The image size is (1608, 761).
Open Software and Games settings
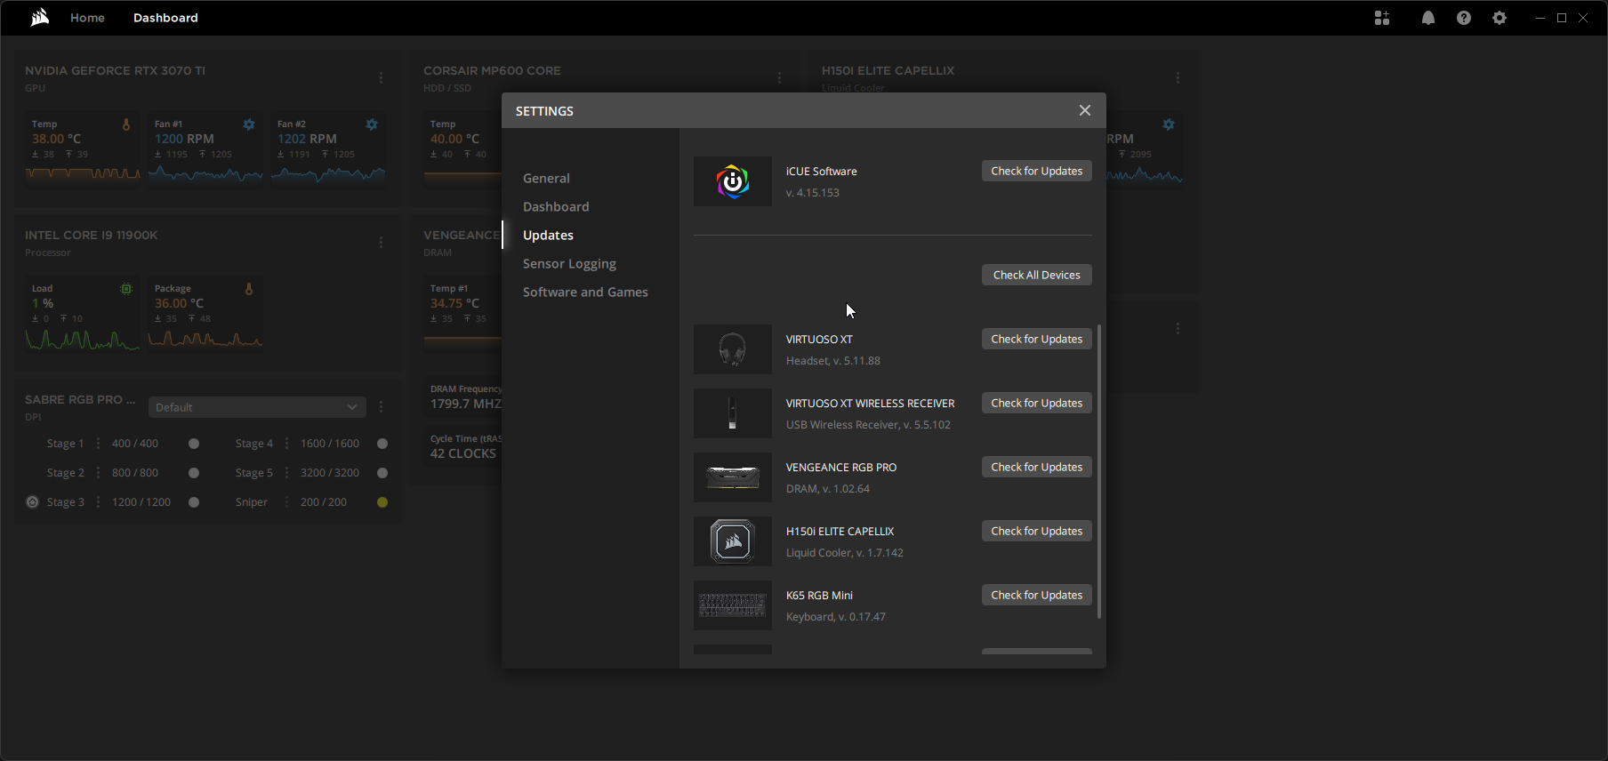[585, 292]
